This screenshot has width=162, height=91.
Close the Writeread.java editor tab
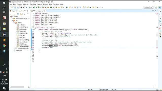click(x=44, y=11)
